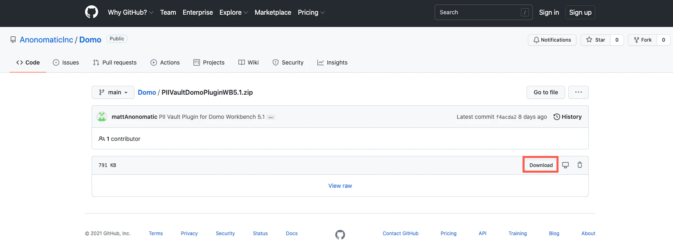
Task: Click the Go to file button
Action: click(x=546, y=92)
